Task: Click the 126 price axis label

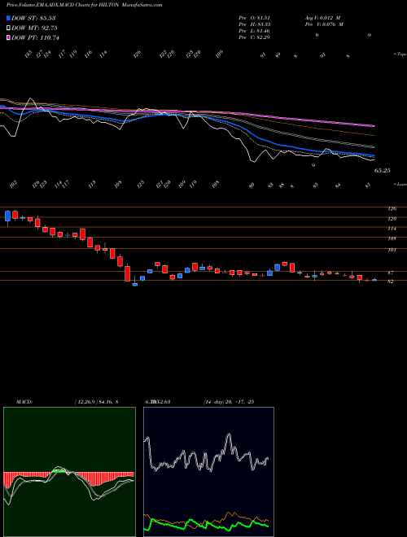Action: coord(392,208)
